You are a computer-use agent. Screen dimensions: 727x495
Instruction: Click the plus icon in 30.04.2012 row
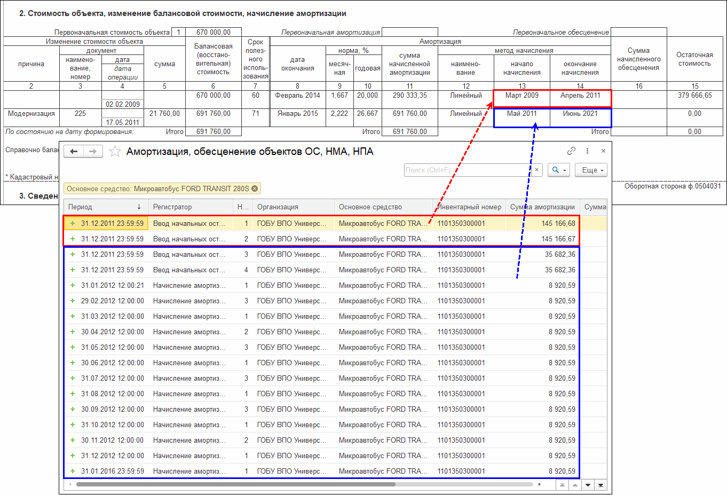tap(73, 332)
